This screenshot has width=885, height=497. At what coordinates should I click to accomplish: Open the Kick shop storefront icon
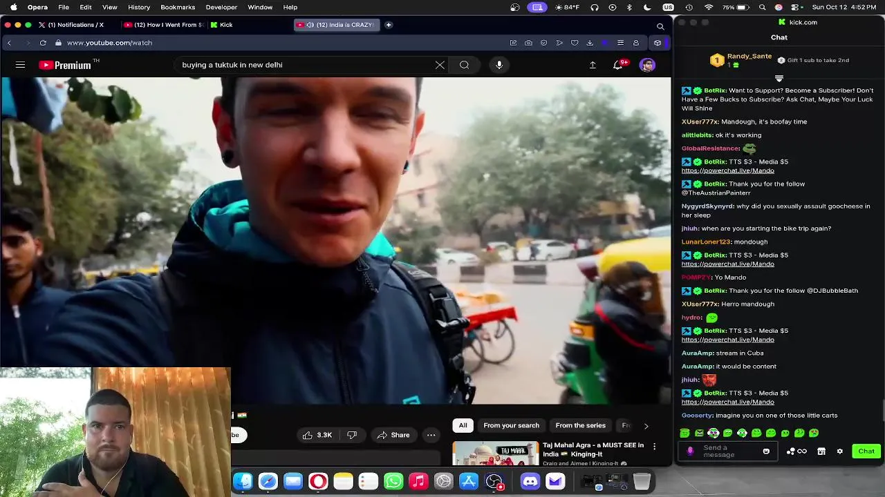coord(821,451)
